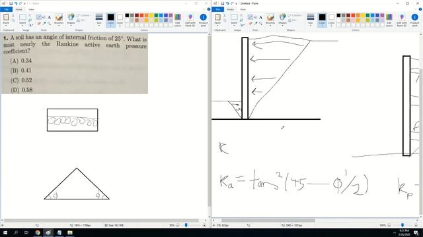Open taskbar Search icon
This screenshot has width=423, height=237.
point(16,232)
